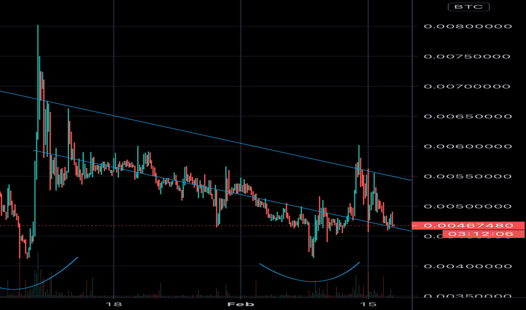Select the upper blue descending trendline
This screenshot has width=526, height=310.
pos(205,135)
